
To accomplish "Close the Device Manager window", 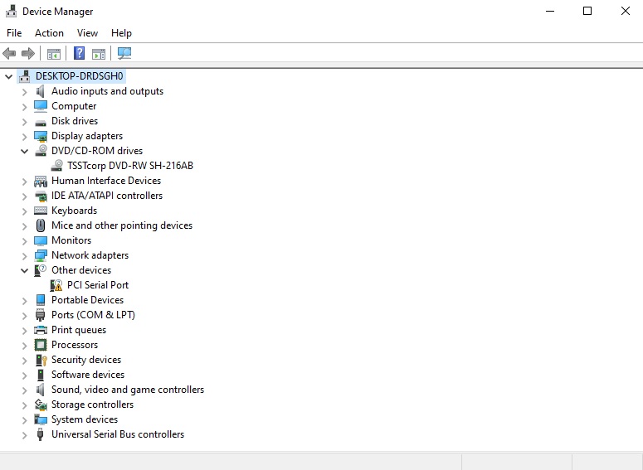I will [625, 11].
